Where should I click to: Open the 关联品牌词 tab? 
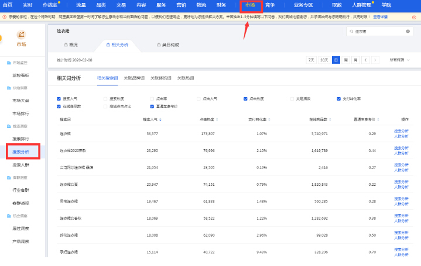[x=134, y=78]
